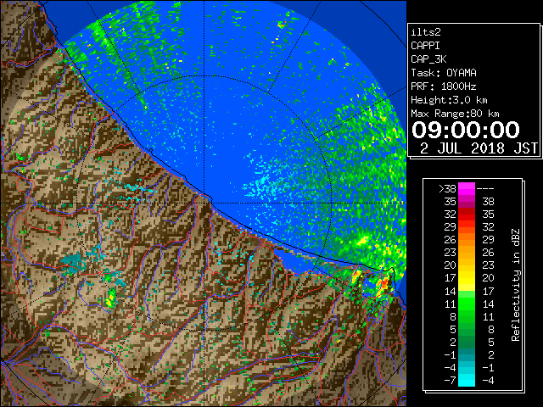Click the "CAP_3K" label
This screenshot has height=407, width=543.
428,59
